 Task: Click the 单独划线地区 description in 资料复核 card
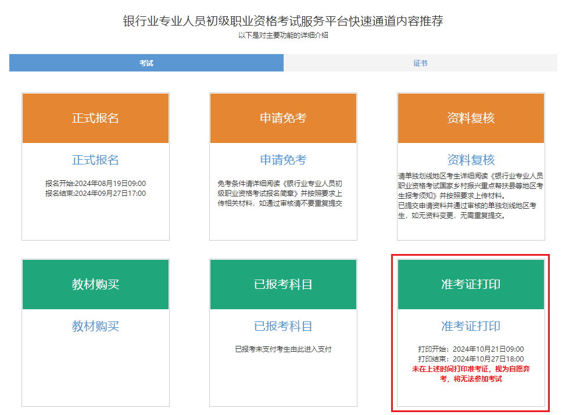click(x=471, y=195)
